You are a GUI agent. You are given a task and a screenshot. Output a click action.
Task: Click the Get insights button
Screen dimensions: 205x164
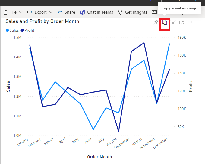(133, 12)
